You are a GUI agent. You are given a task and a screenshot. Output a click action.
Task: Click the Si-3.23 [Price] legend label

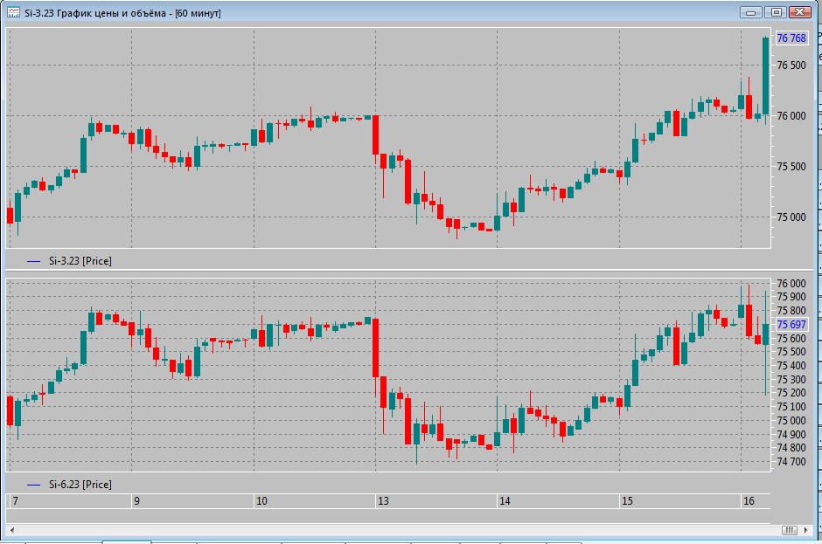[x=80, y=261]
